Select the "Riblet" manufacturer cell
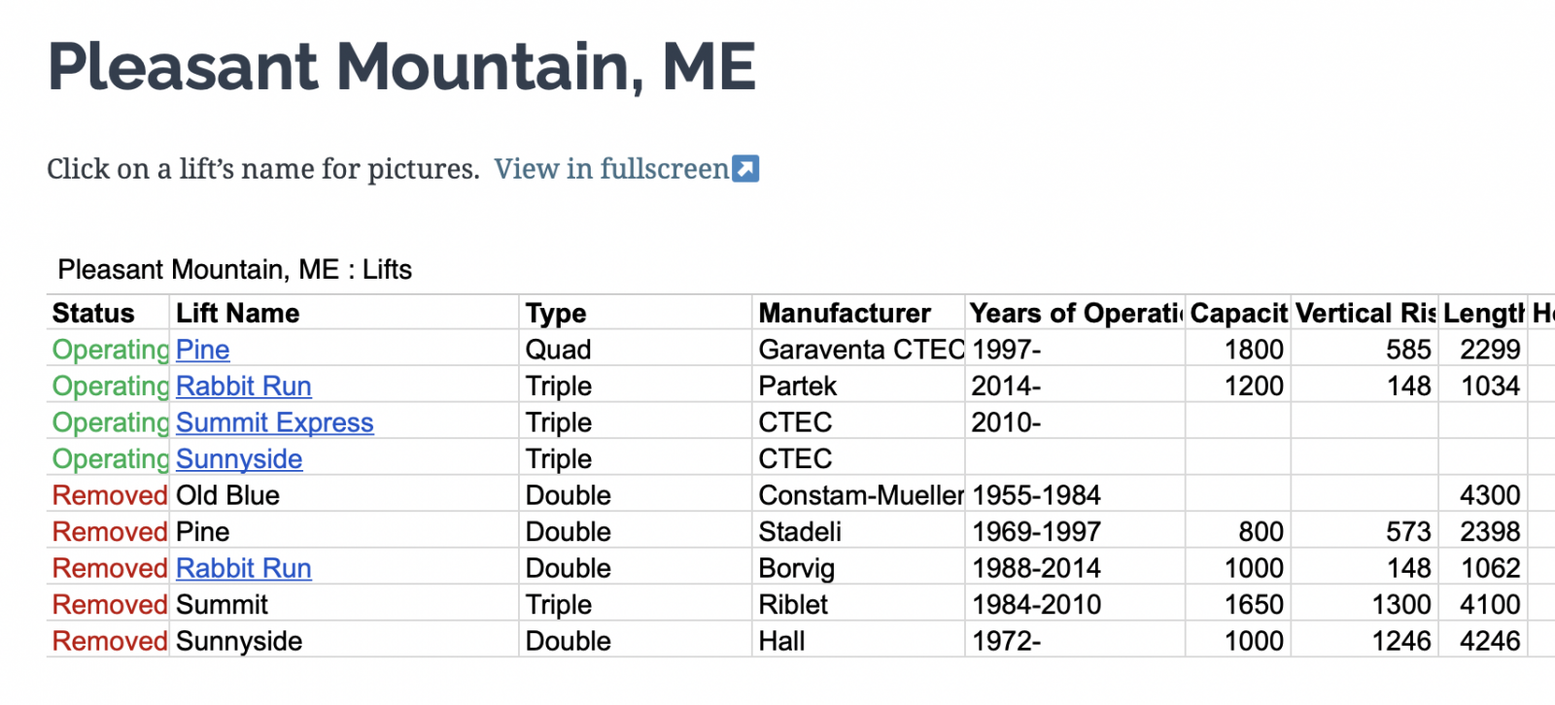The width and height of the screenshot is (1555, 705). click(x=793, y=605)
